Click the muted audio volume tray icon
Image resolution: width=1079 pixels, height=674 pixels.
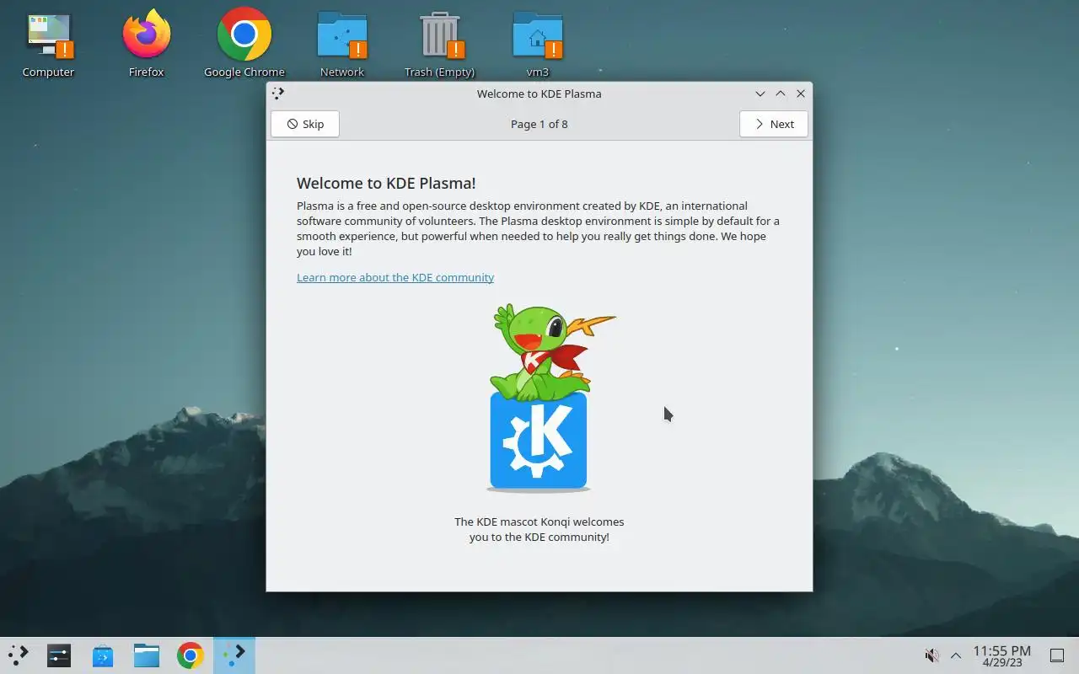tap(931, 655)
